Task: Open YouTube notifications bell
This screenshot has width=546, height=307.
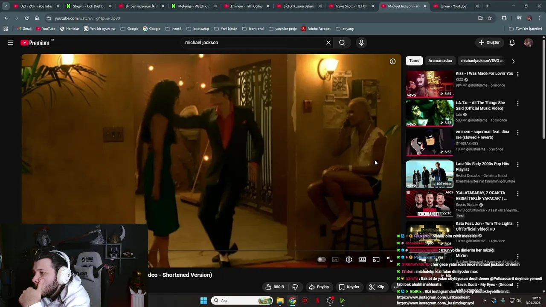Action: [512, 43]
